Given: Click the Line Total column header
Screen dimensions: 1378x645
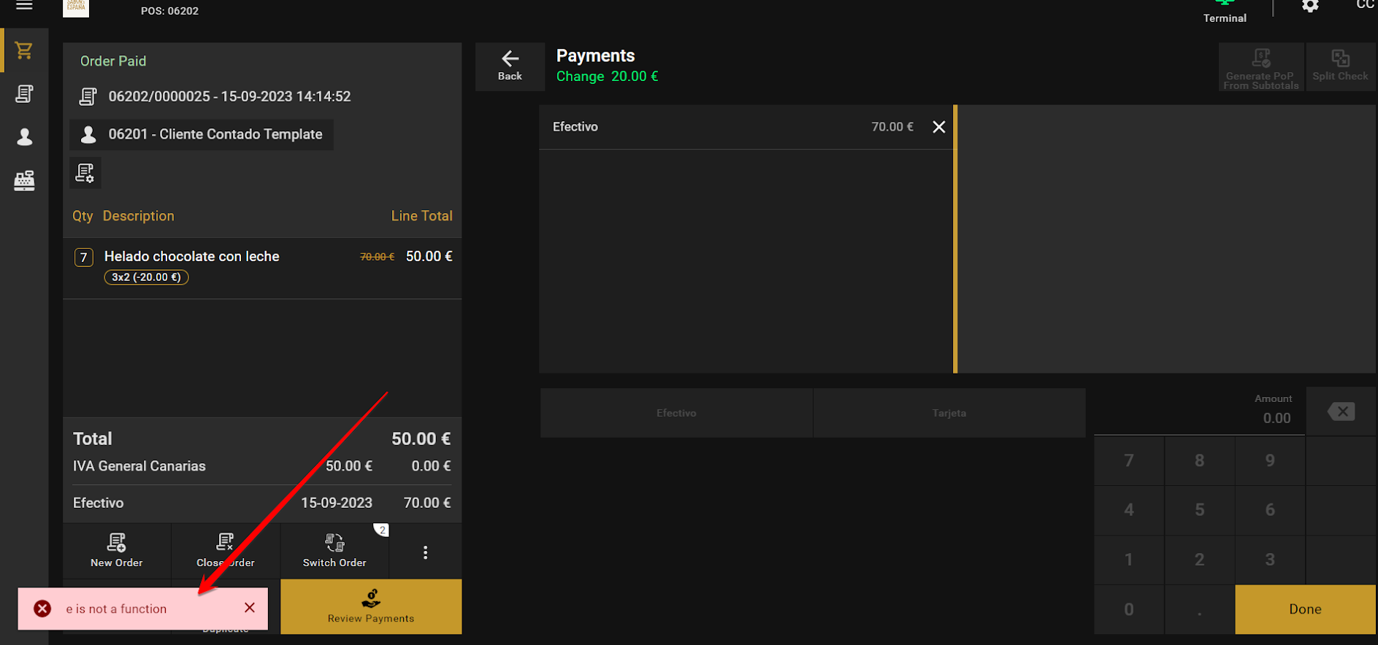Looking at the screenshot, I should 421,216.
